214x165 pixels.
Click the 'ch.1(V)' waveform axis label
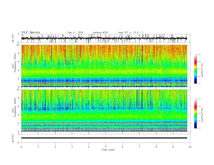(x=13, y=38)
